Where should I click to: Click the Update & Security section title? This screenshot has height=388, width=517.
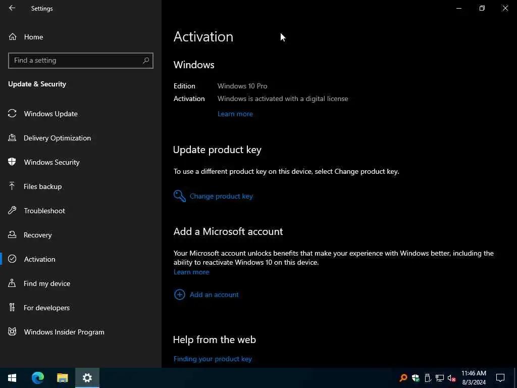37,84
